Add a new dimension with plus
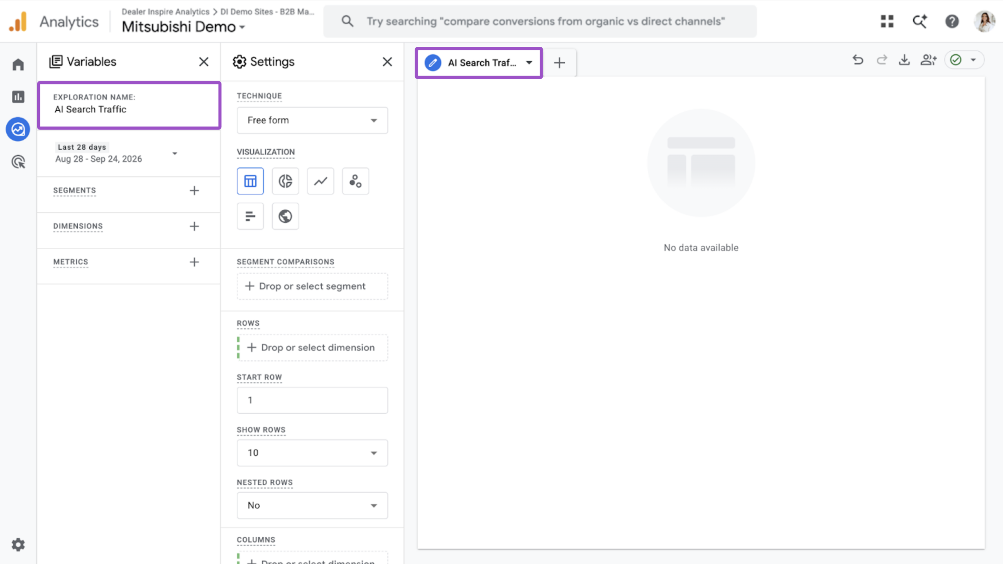The height and width of the screenshot is (564, 1003). [x=194, y=226]
